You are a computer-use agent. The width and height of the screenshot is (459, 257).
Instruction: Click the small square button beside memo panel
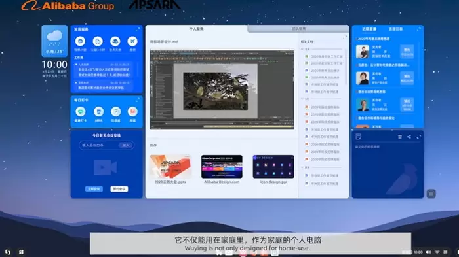(431, 194)
